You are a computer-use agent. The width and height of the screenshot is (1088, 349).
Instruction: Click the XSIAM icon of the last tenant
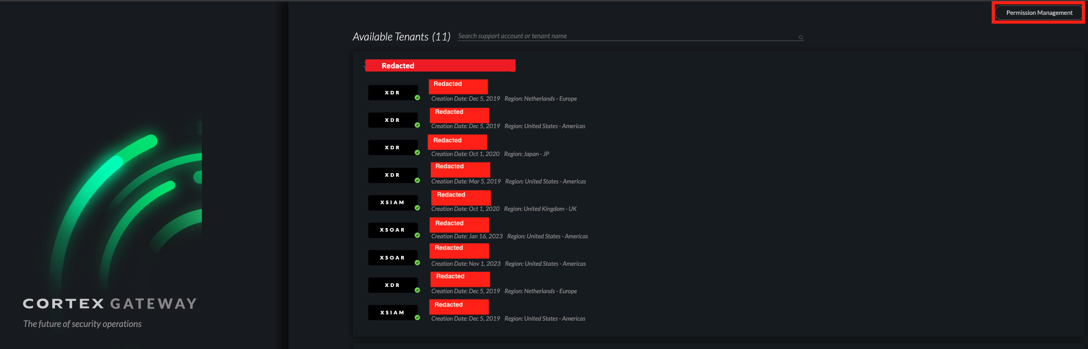tap(393, 312)
